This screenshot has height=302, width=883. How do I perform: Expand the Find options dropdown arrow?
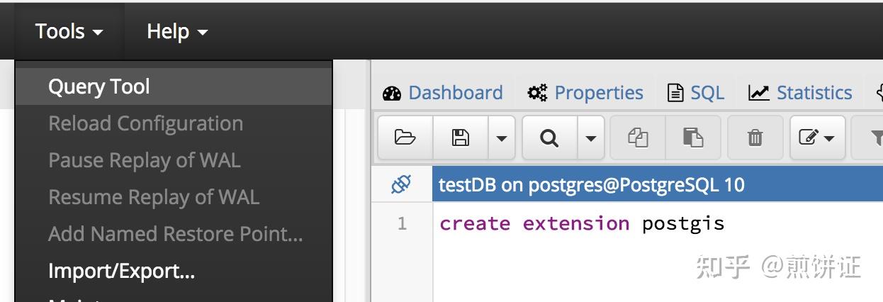(591, 138)
